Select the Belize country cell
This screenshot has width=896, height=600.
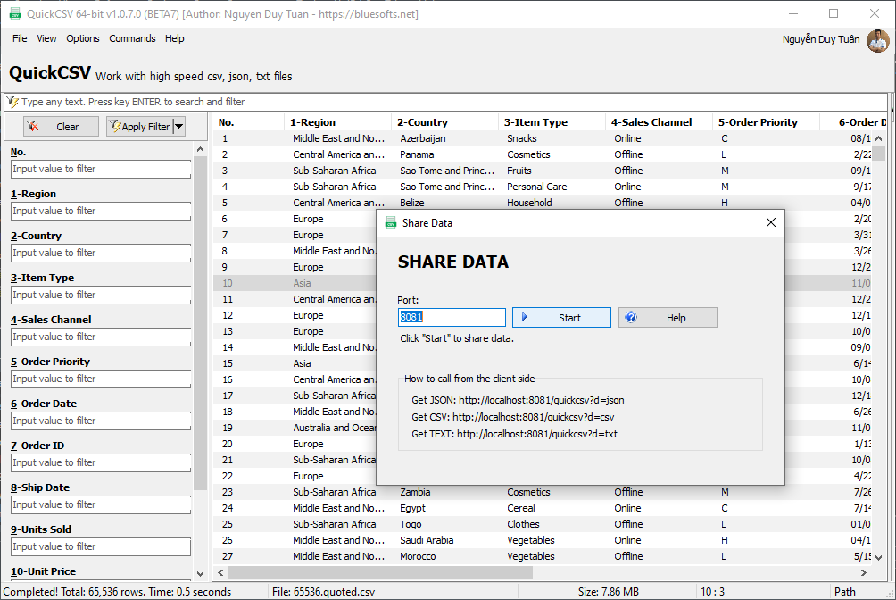(x=412, y=203)
